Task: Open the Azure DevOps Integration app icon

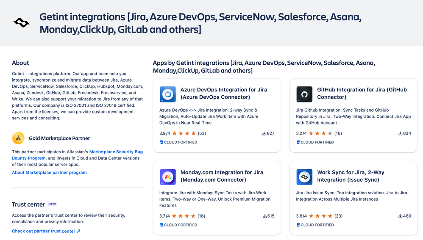Action: (168, 94)
